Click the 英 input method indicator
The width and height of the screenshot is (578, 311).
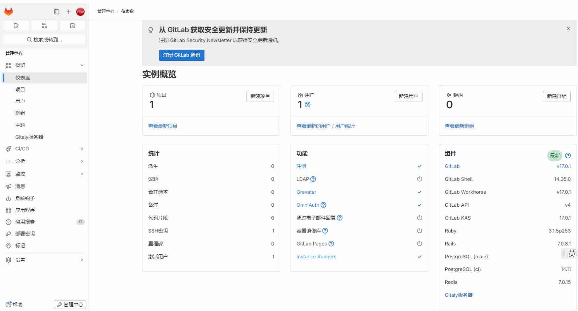572,254
